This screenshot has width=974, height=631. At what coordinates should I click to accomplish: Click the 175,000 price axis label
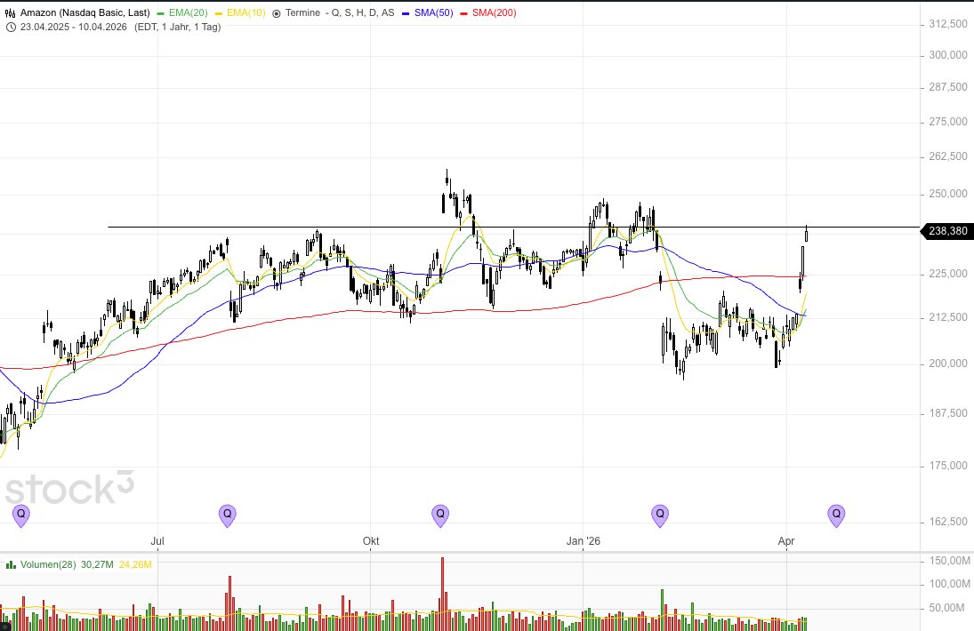coord(948,466)
